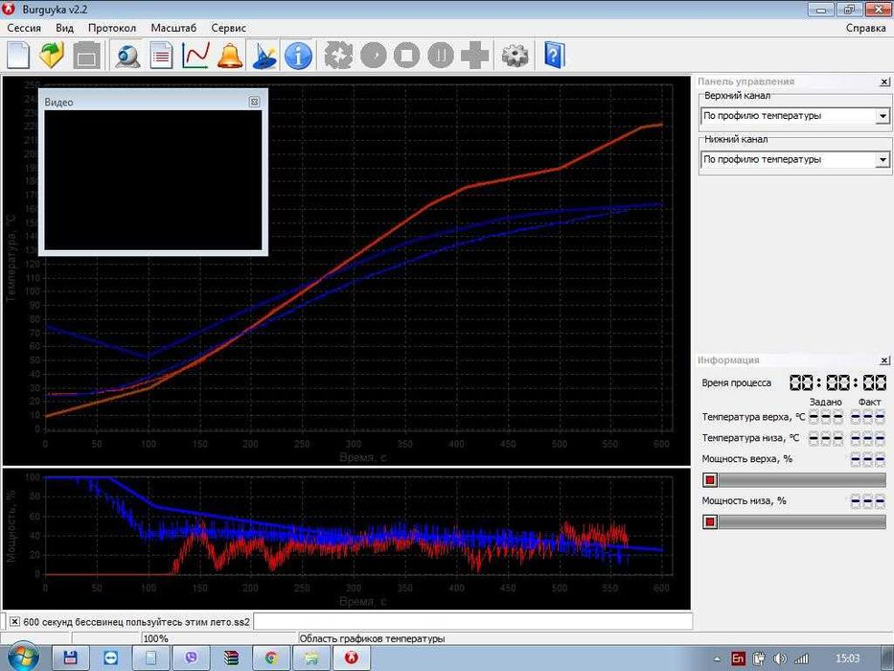
Task: Show hidden tray icons arrow
Action: point(718,659)
